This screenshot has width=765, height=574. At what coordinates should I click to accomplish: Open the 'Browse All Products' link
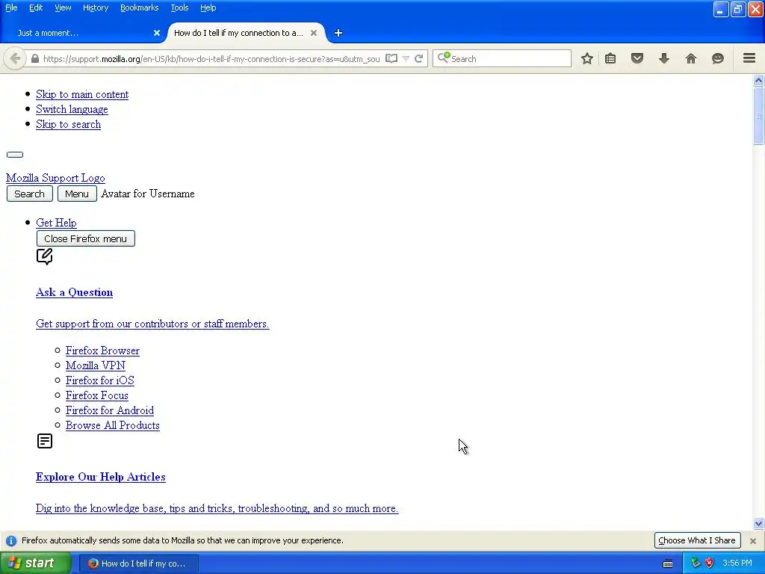[x=112, y=425]
